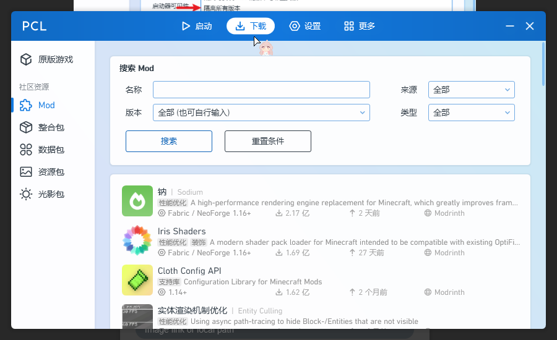Expand the 版本 version combo box
This screenshot has height=340, width=557.
click(261, 113)
